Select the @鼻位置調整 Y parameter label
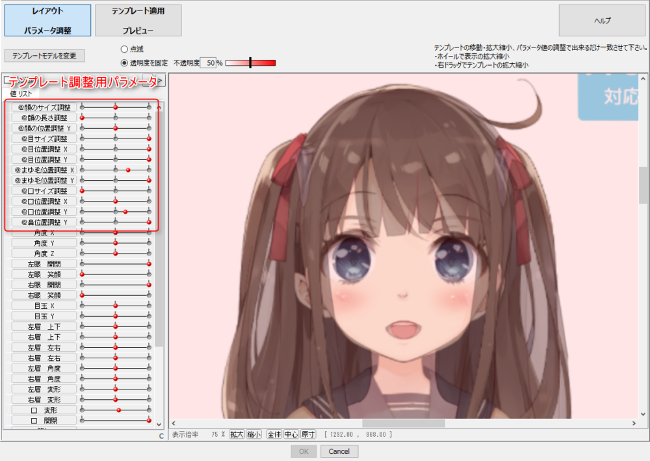This screenshot has height=461, width=650. click(44, 222)
